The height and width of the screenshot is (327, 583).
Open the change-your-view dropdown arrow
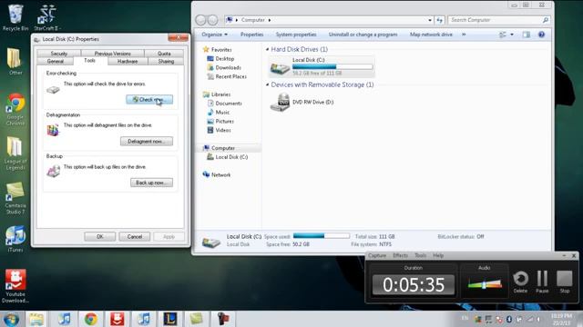512,35
